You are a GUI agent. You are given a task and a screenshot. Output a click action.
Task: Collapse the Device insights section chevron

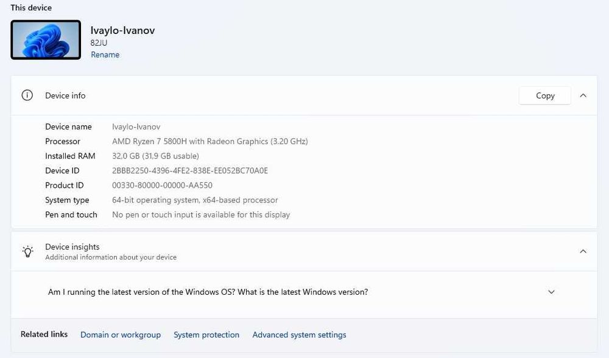(x=583, y=252)
